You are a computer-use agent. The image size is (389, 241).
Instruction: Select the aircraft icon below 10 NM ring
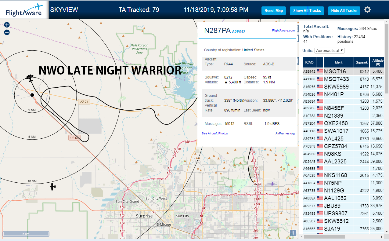click(53, 187)
